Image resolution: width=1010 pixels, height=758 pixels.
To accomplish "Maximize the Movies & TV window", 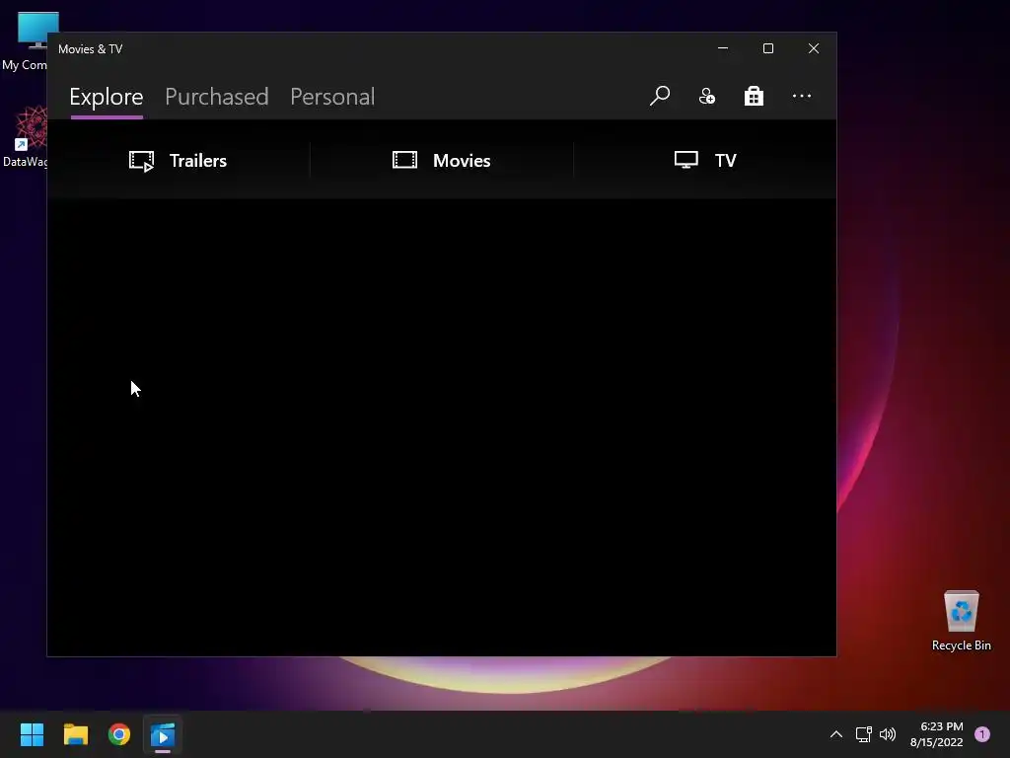I will click(x=767, y=48).
